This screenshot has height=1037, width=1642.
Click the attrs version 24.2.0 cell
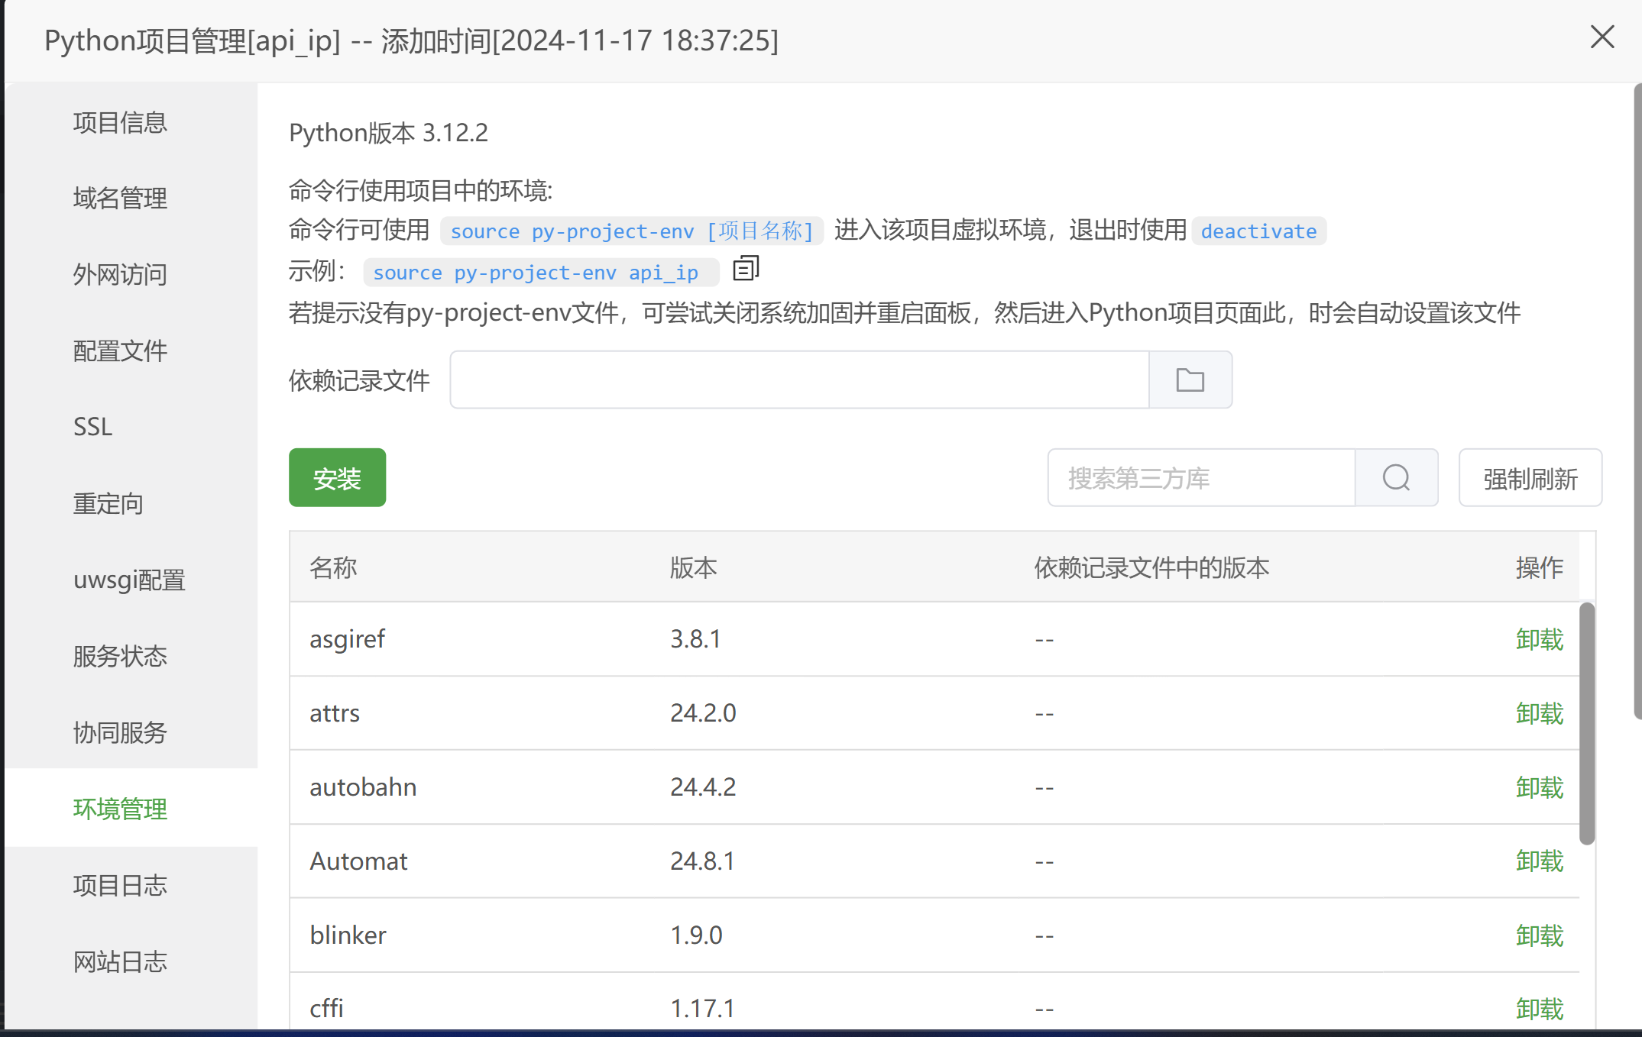pyautogui.click(x=703, y=713)
